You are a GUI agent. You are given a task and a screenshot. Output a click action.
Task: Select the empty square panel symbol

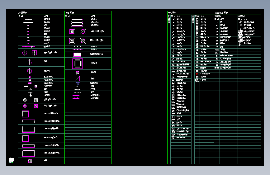pyautogui.click(x=25, y=138)
